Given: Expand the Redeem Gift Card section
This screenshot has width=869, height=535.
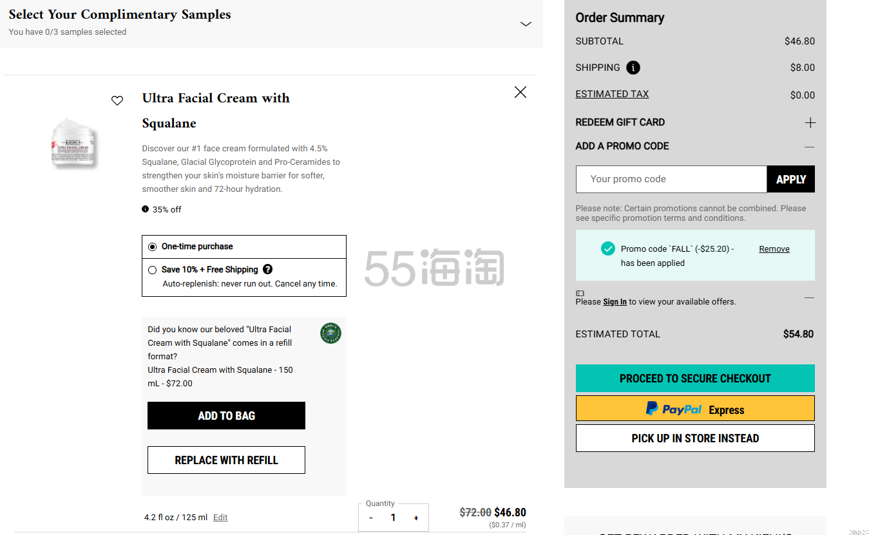Looking at the screenshot, I should [810, 122].
